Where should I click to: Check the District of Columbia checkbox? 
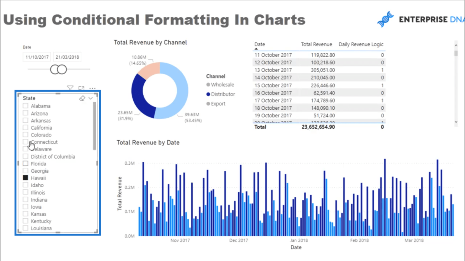(x=25, y=156)
